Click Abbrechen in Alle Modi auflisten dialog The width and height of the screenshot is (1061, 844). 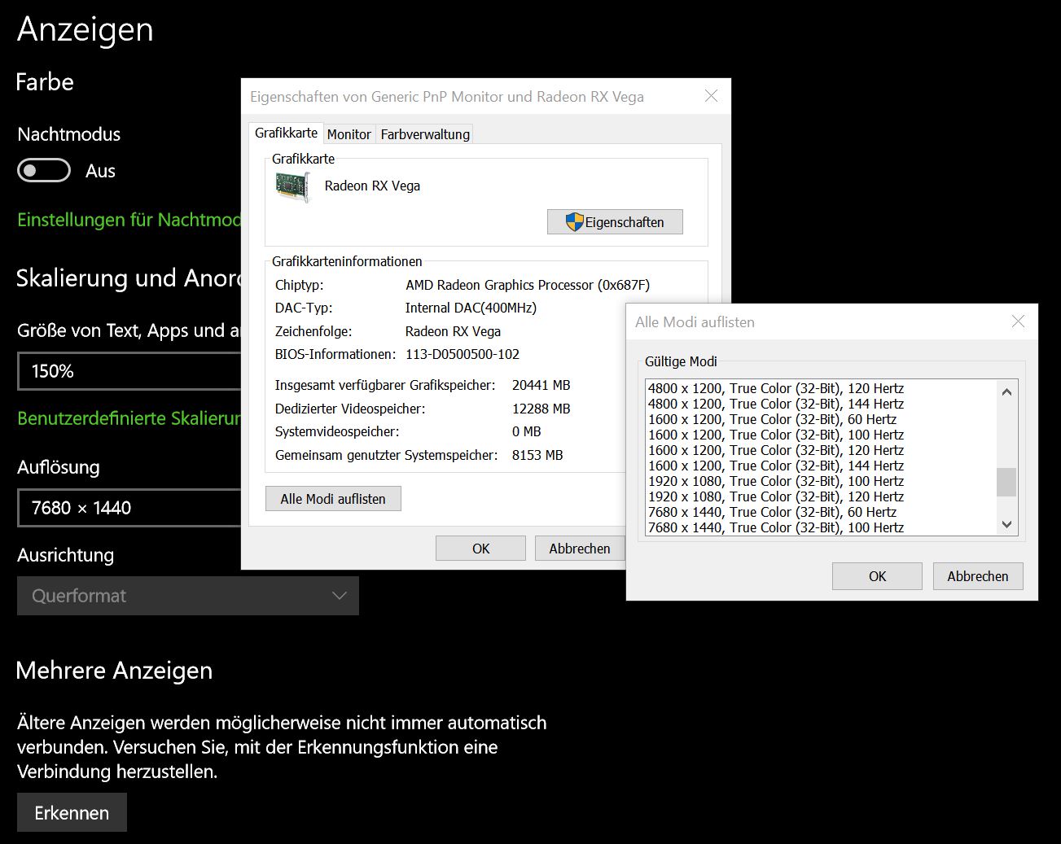pos(977,576)
